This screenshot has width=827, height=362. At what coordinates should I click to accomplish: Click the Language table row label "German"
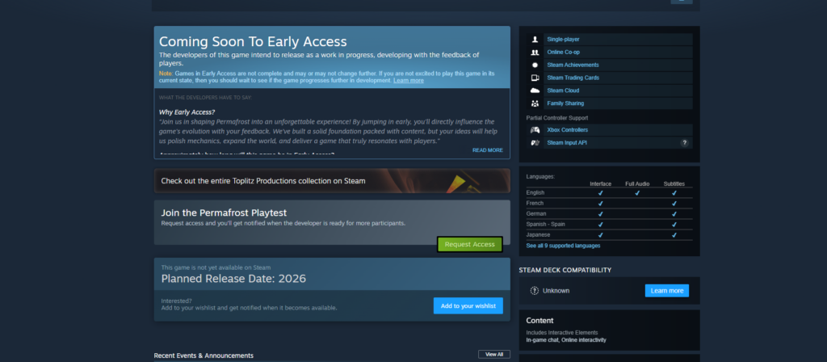pyautogui.click(x=536, y=213)
